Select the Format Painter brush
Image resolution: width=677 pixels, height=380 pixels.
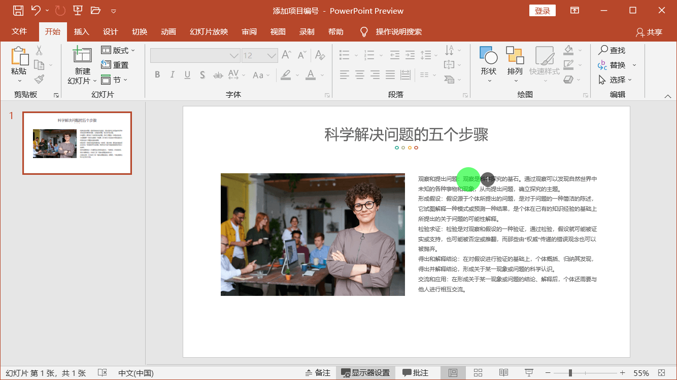point(39,79)
